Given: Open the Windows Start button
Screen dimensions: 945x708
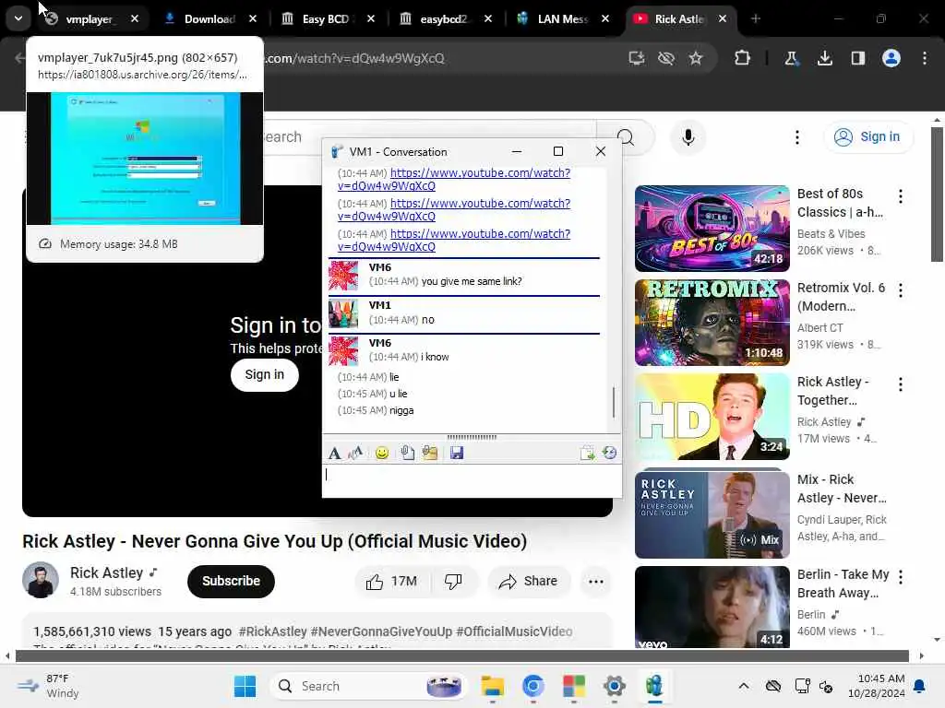Looking at the screenshot, I should point(245,686).
